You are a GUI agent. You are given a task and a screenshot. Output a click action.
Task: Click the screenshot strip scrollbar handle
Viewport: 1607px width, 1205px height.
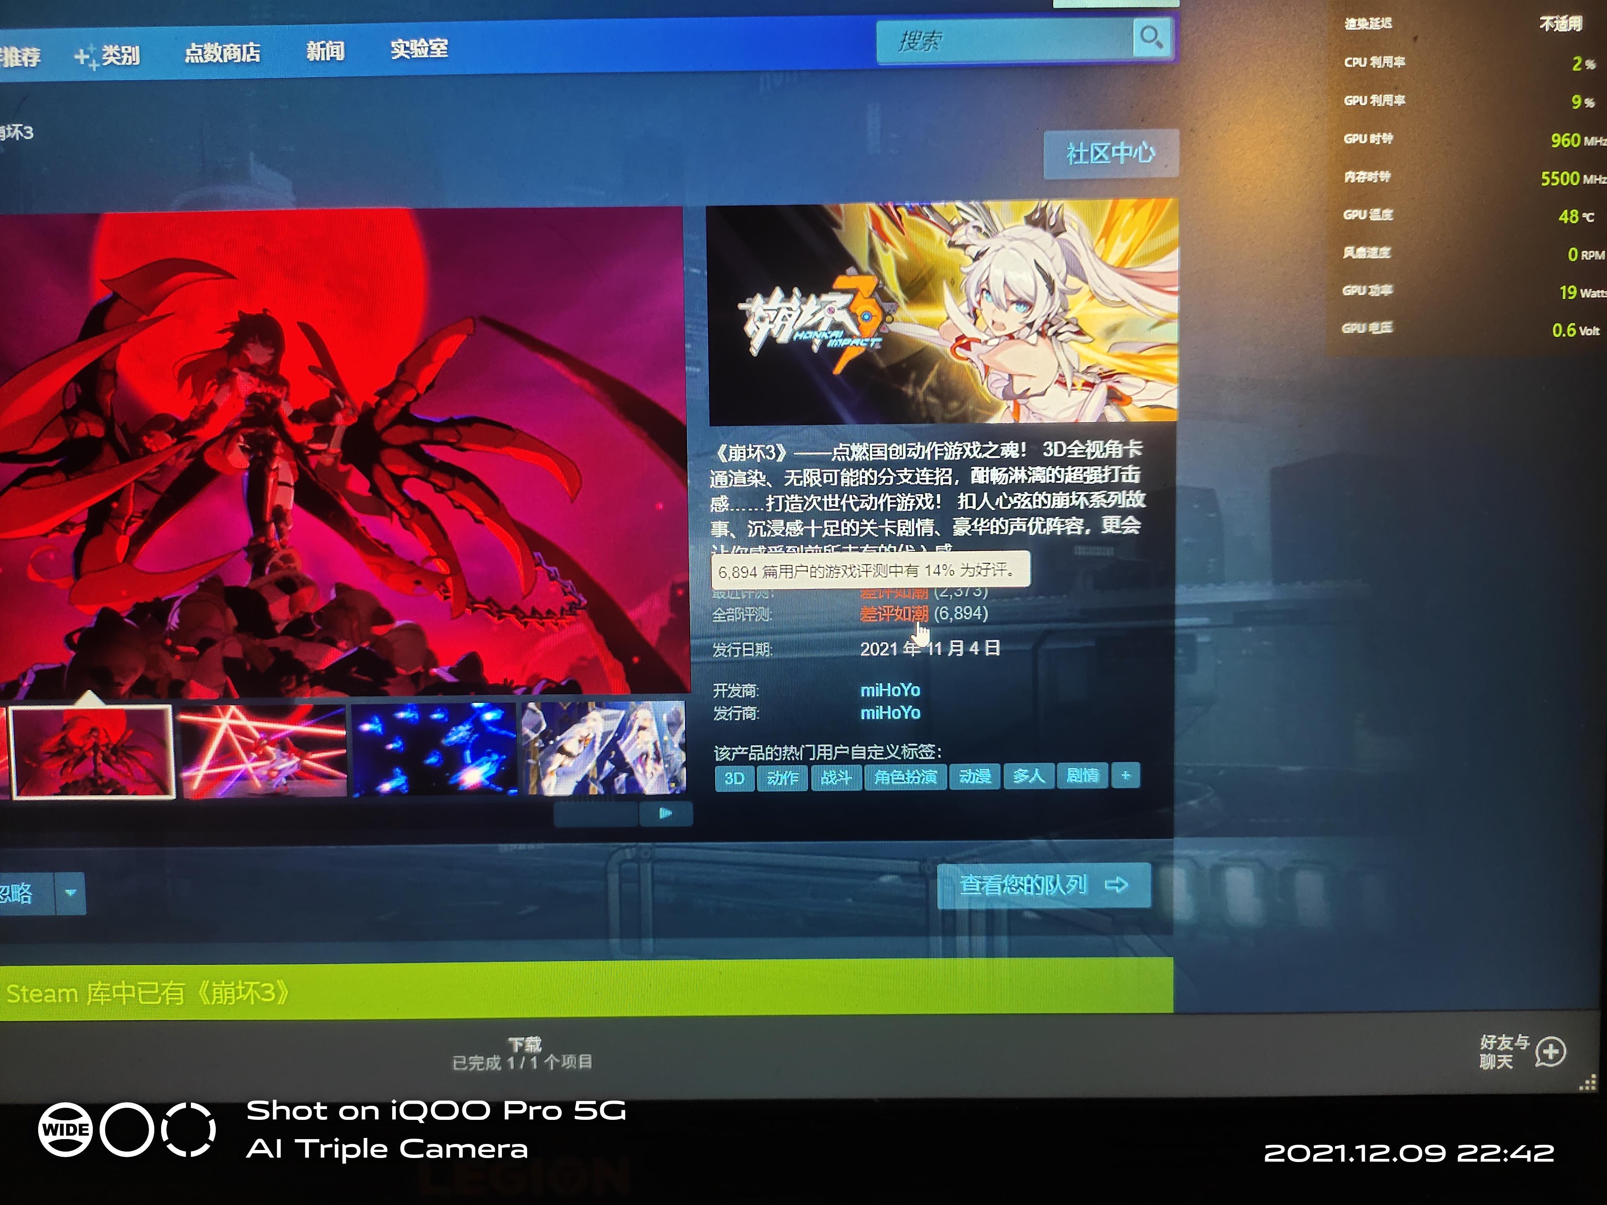coord(596,814)
